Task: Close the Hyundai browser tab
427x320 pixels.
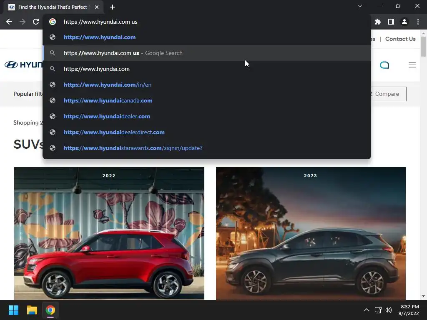Action: (97, 7)
